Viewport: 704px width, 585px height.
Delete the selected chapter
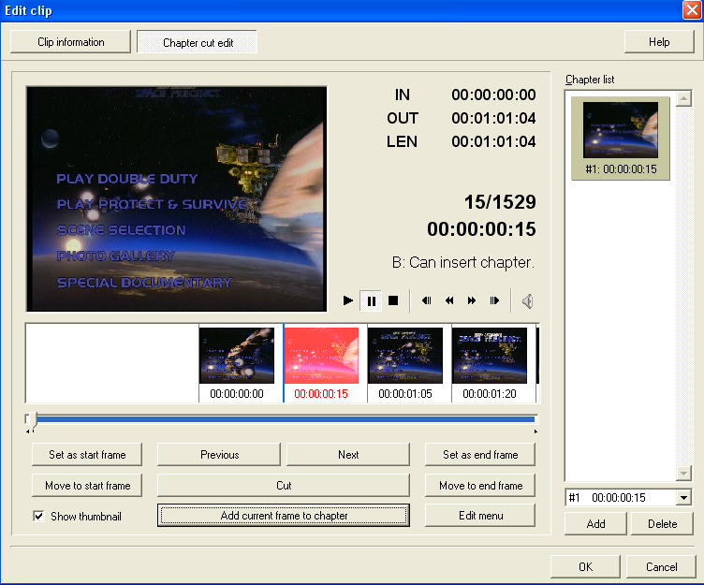pos(662,523)
